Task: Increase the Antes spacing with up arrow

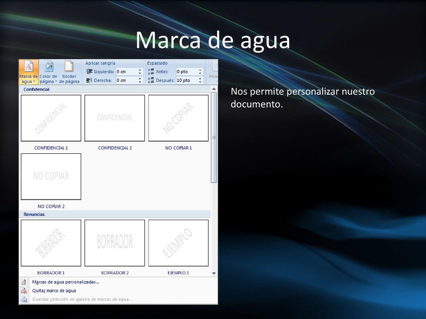Action: click(x=200, y=70)
